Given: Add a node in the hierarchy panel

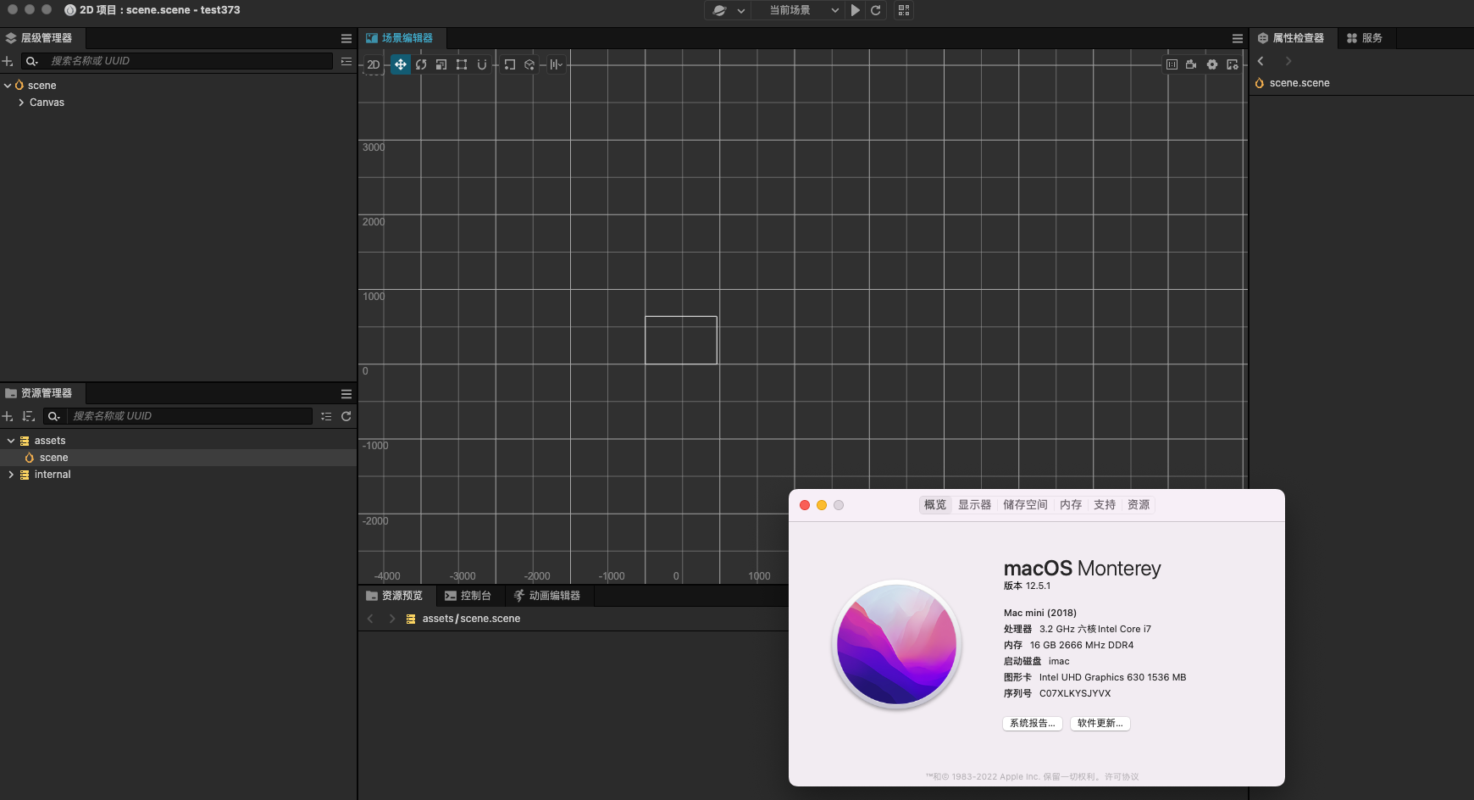Looking at the screenshot, I should (x=8, y=61).
